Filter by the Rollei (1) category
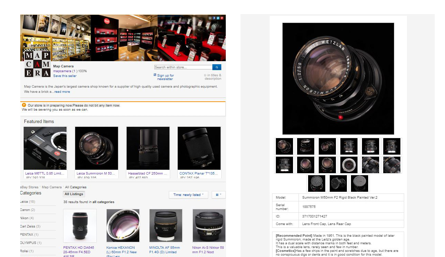Image resolution: width=445 pixels, height=257 pixels. (27, 251)
